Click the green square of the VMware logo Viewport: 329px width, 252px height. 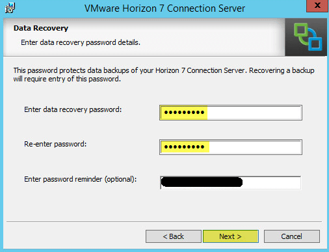[x=301, y=30]
